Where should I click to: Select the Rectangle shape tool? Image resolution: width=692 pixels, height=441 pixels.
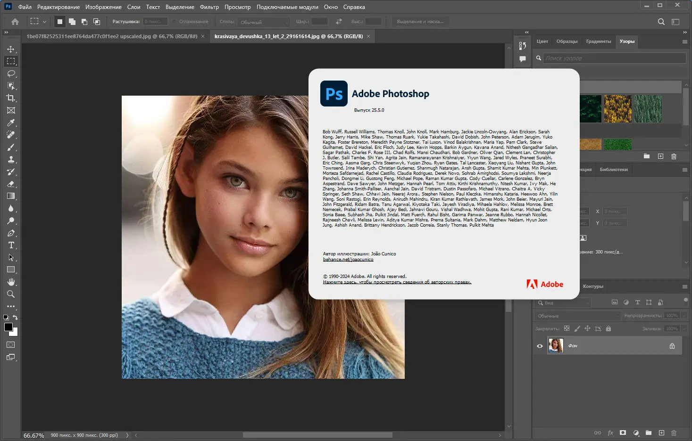(x=11, y=269)
